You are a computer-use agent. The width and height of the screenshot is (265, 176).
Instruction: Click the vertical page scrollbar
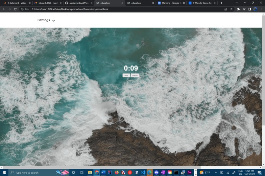[263, 70]
